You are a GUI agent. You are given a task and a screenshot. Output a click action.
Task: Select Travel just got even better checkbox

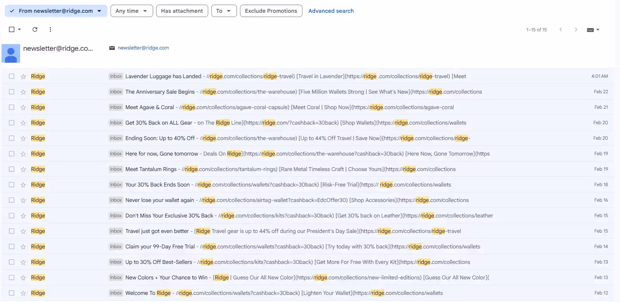pos(12,231)
